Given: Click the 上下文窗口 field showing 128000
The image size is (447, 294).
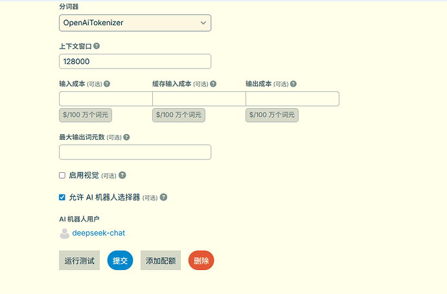Looking at the screenshot, I should point(135,62).
